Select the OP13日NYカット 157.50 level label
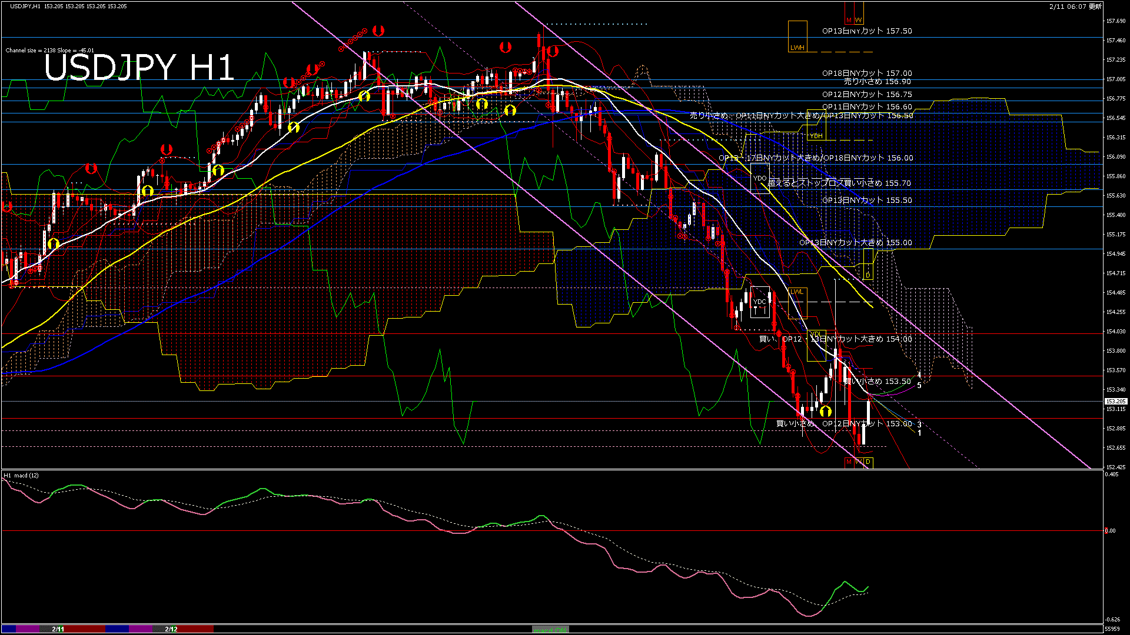The width and height of the screenshot is (1130, 635). (x=866, y=31)
